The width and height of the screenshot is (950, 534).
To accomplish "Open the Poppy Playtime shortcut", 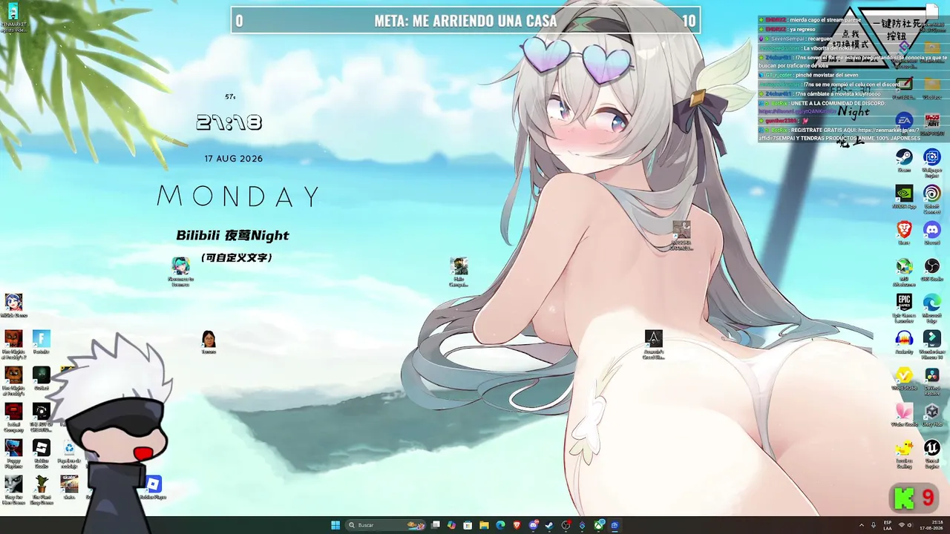I will 13,453.
